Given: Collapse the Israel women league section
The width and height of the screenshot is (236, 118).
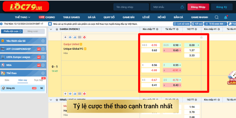Looking at the screenshot, I should [x=51, y=100].
